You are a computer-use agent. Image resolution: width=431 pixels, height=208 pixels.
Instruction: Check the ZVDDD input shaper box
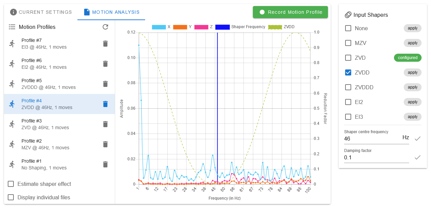click(348, 87)
